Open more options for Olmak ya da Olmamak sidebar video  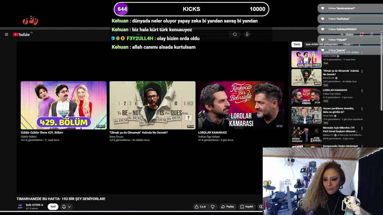362,71
